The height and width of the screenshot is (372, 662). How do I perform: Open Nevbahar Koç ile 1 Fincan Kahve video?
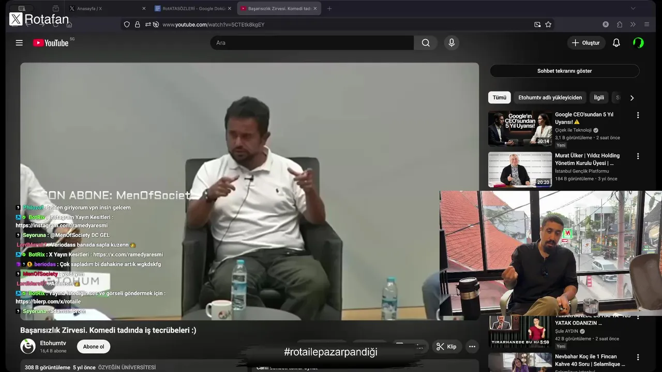click(x=590, y=360)
